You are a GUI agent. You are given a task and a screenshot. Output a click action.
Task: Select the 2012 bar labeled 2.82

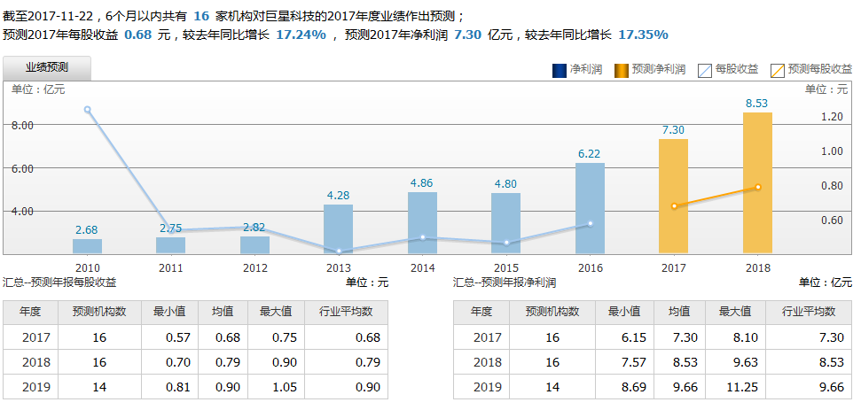point(254,244)
